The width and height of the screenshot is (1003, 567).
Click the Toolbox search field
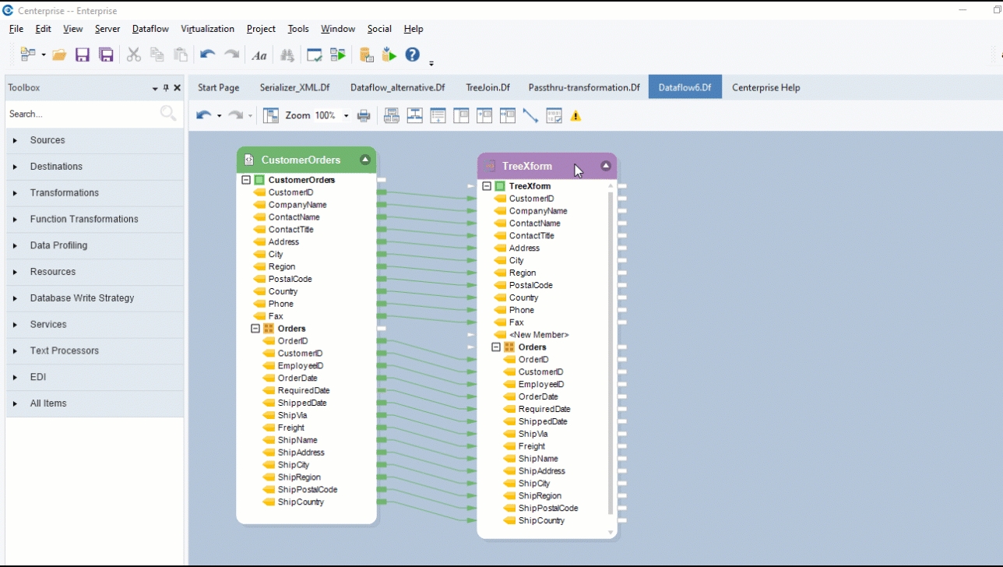tap(82, 114)
